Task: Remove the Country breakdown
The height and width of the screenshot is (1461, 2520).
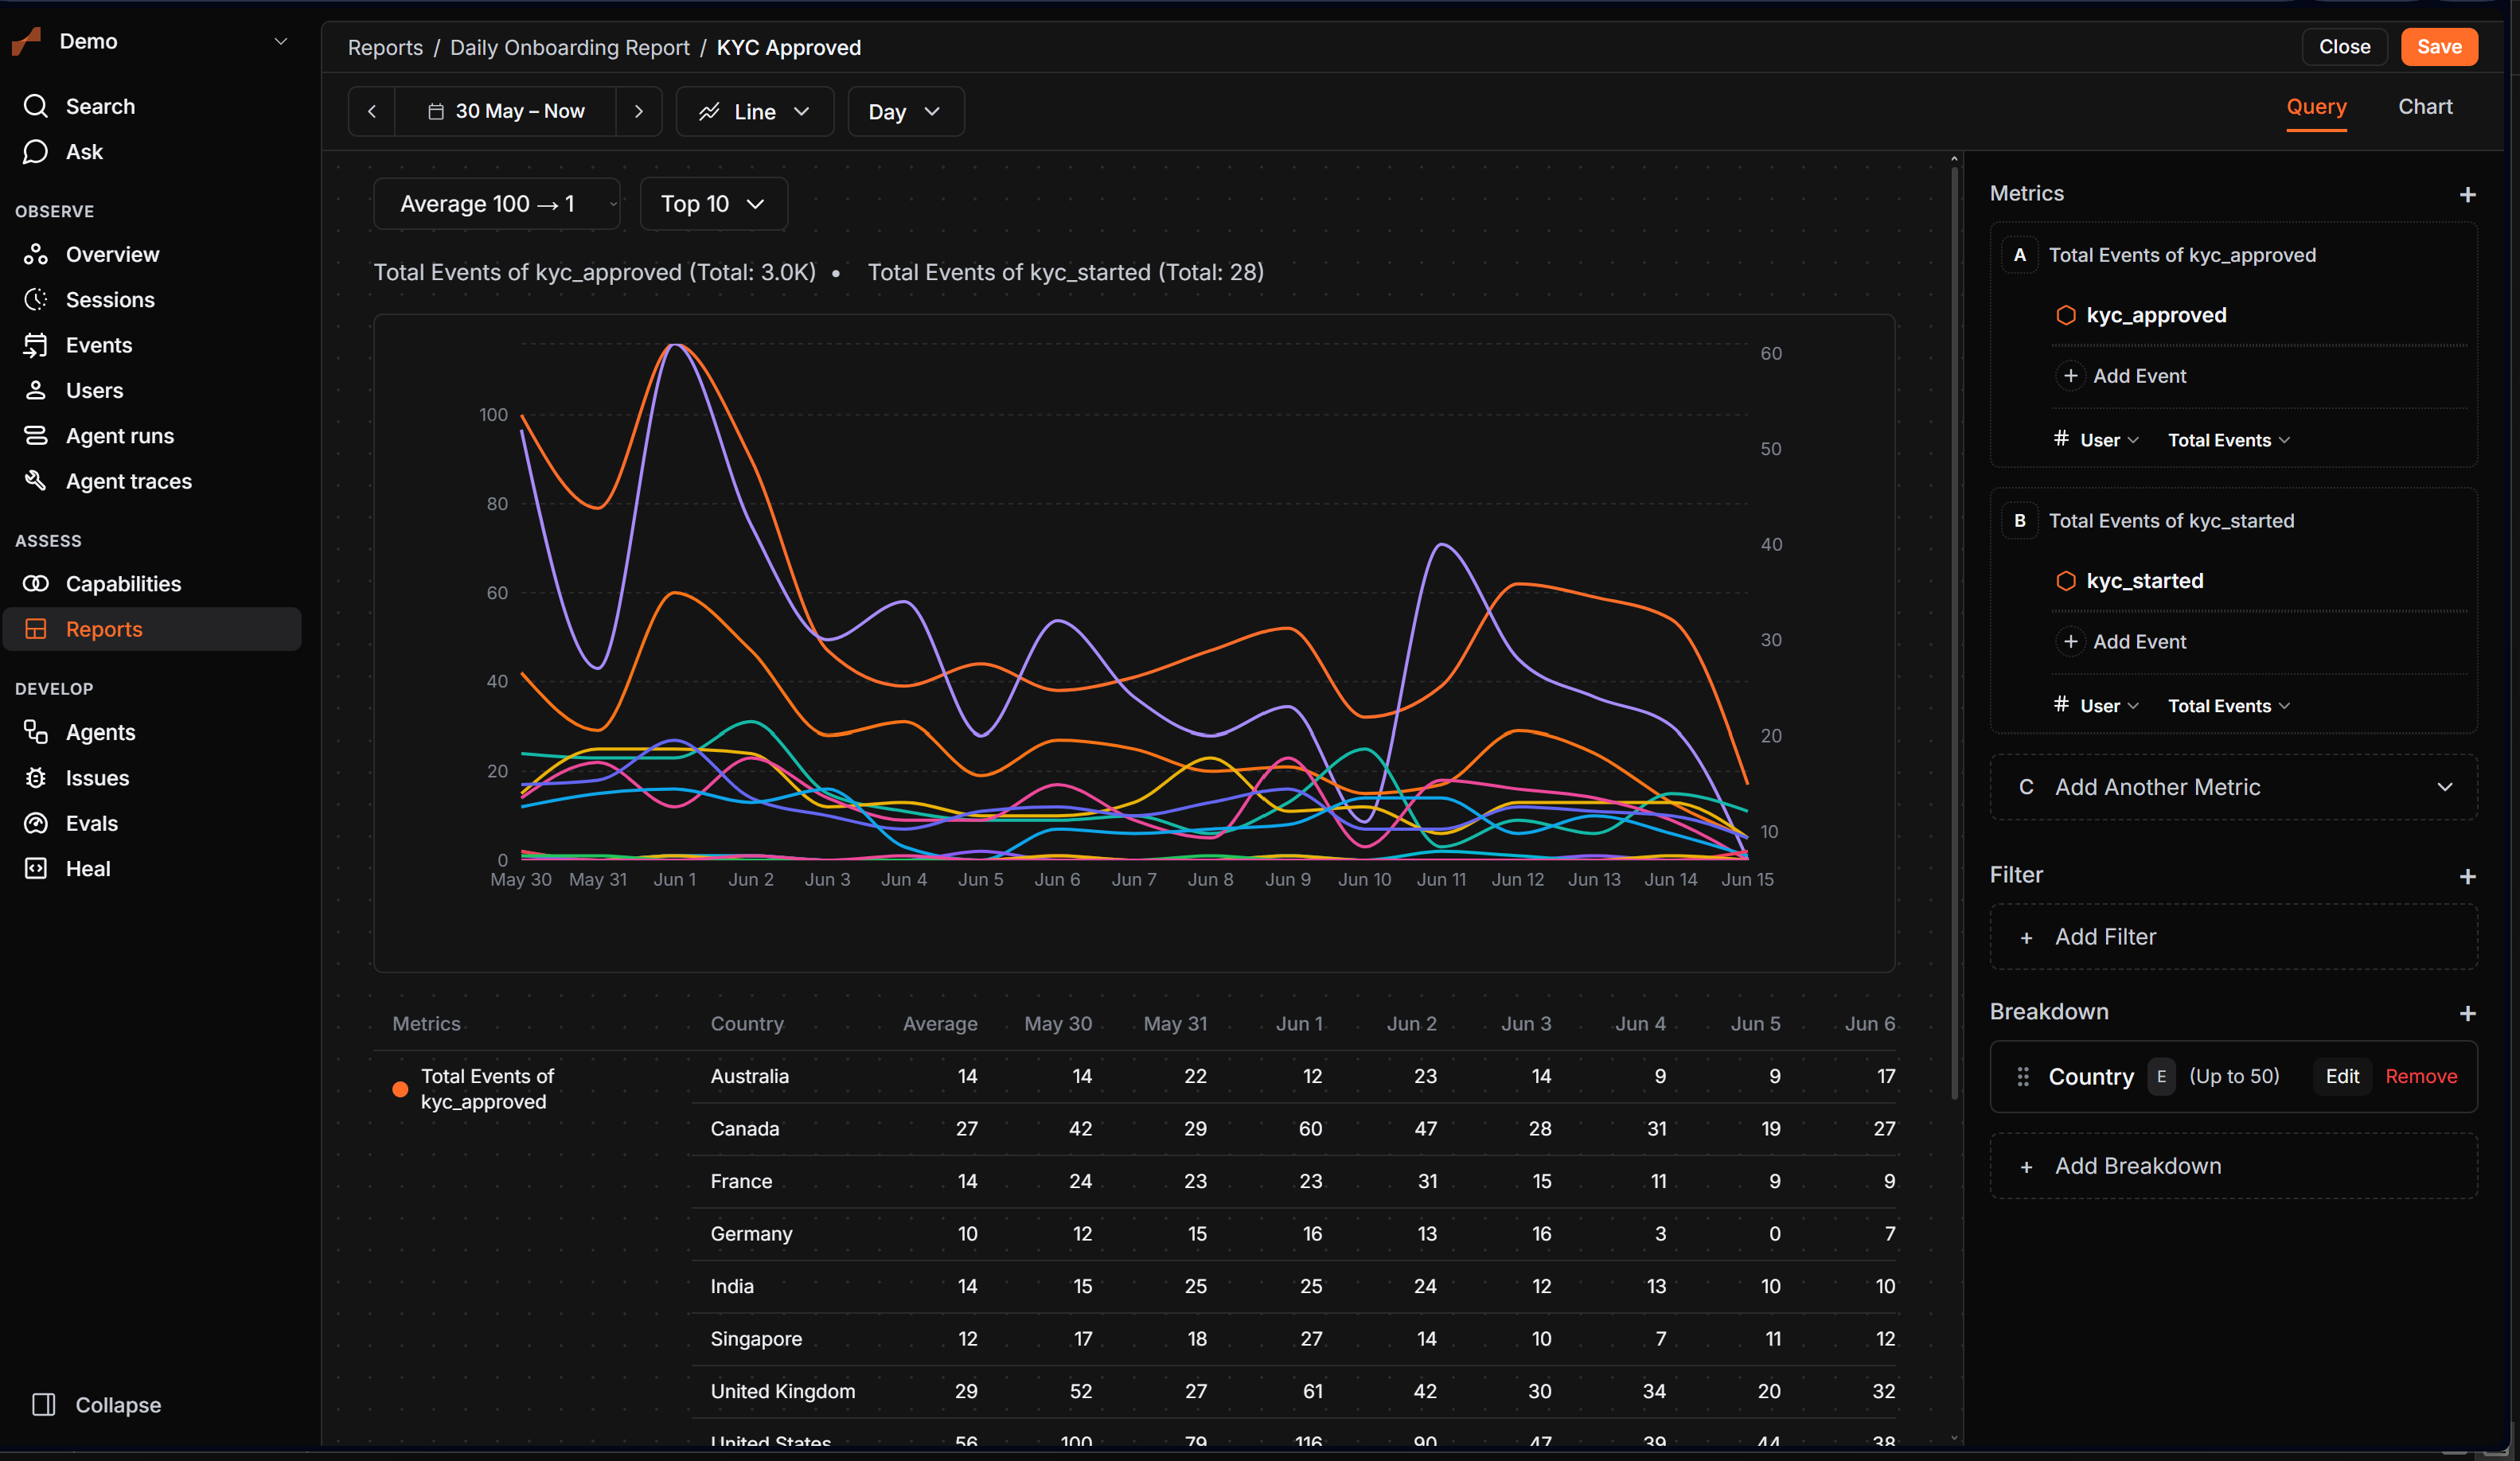Action: pyautogui.click(x=2421, y=1077)
